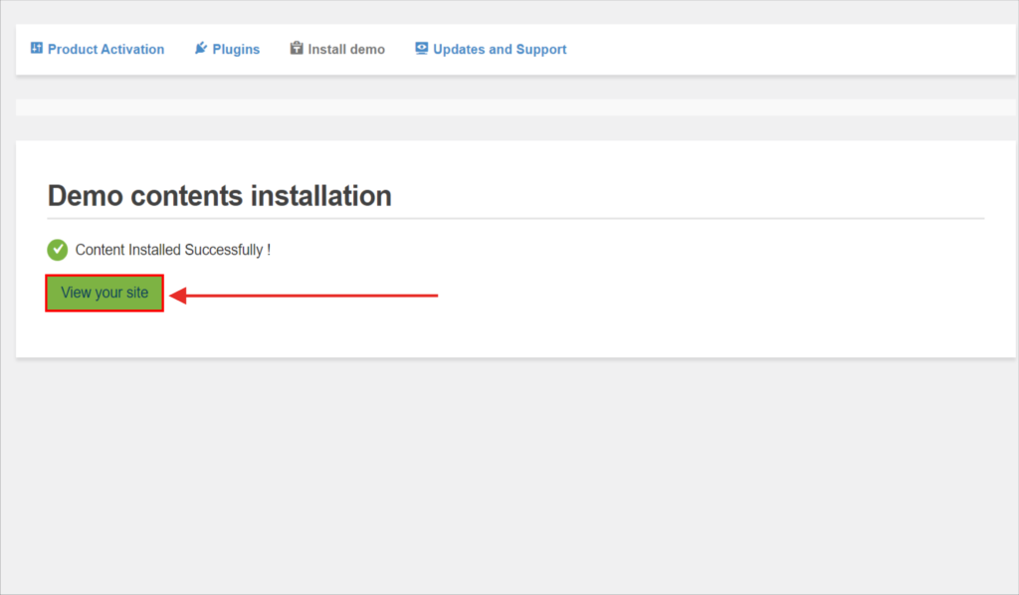Click the Content Installed Successfully message
Image resolution: width=1019 pixels, height=595 pixels.
[x=172, y=250]
